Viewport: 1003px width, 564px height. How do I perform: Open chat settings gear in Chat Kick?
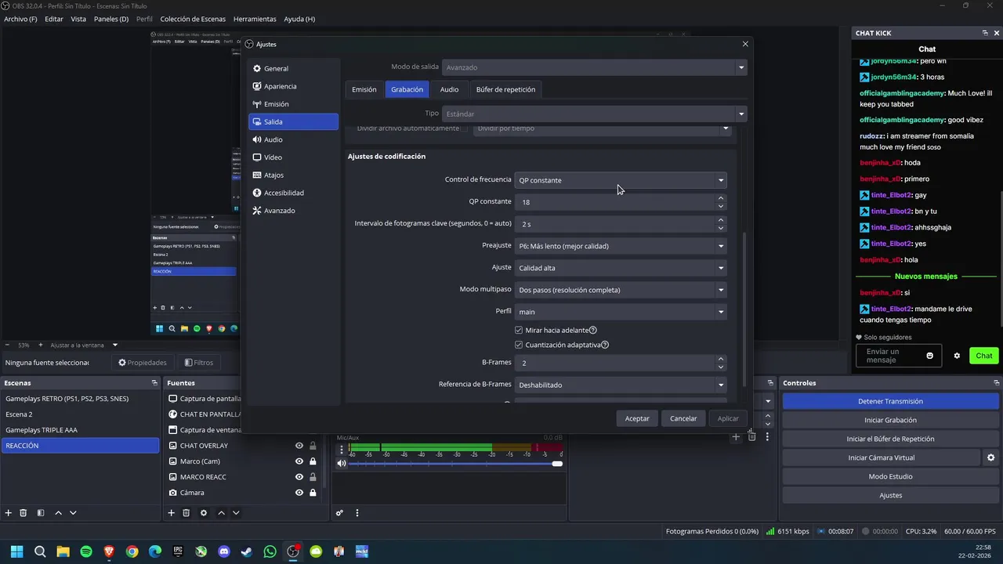coord(957,356)
